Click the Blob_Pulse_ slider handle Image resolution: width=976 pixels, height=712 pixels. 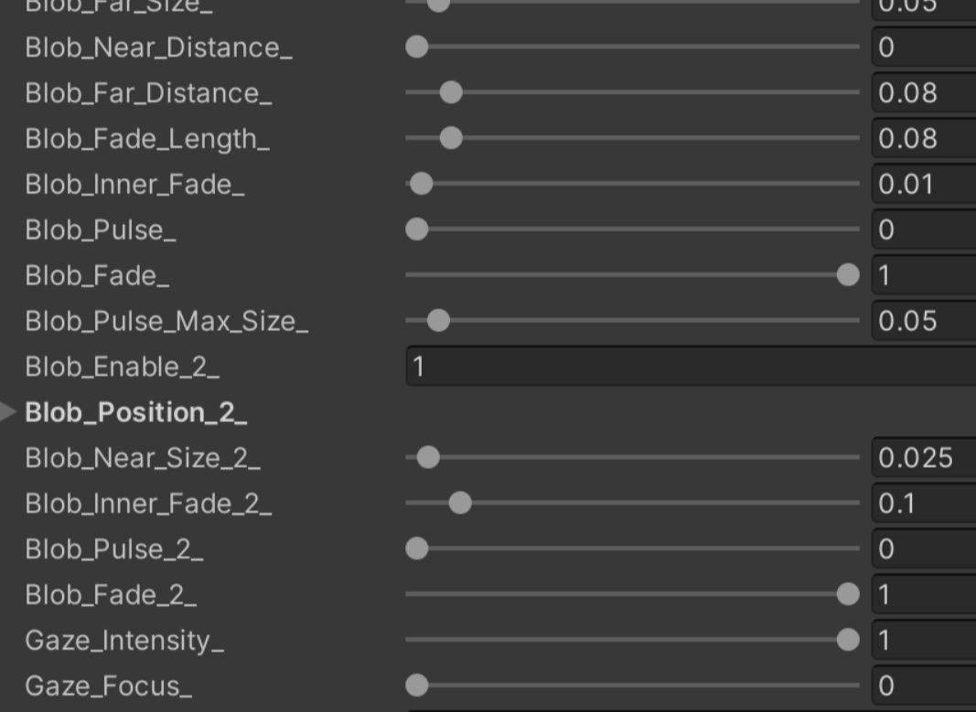pyautogui.click(x=418, y=228)
